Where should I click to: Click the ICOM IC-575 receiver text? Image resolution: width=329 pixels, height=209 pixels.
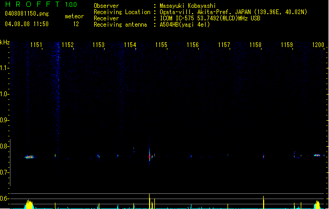(x=210, y=18)
